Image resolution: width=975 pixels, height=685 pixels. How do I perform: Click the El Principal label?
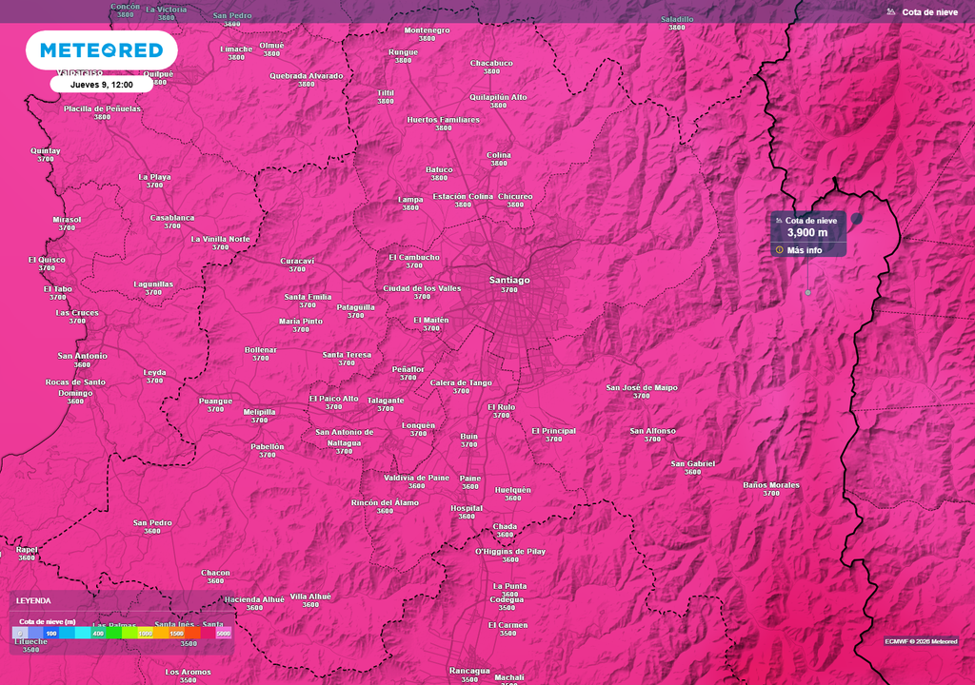tap(553, 431)
